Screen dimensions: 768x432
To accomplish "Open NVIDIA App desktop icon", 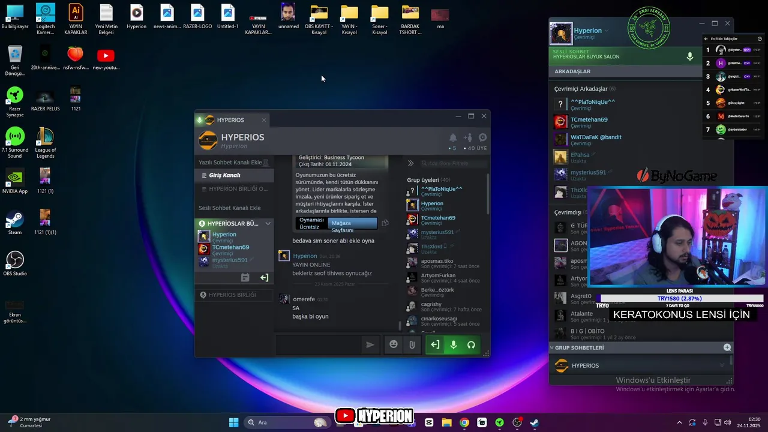I will click(15, 181).
